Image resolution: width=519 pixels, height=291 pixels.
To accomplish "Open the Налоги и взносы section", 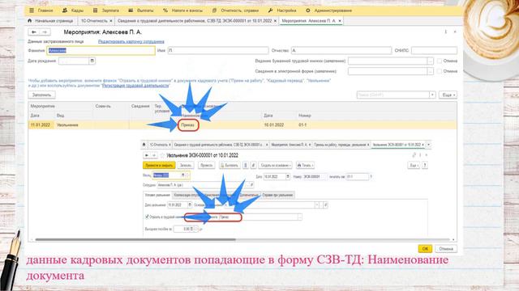I will pyautogui.click(x=182, y=11).
